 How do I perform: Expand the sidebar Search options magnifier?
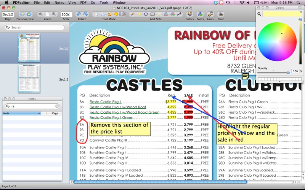pos(8,27)
